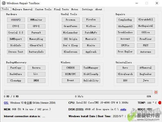The height and width of the screenshot is (122, 162).
Task: Click the Windows Repair Toolbox title icon
Action: click(x=4, y=3)
